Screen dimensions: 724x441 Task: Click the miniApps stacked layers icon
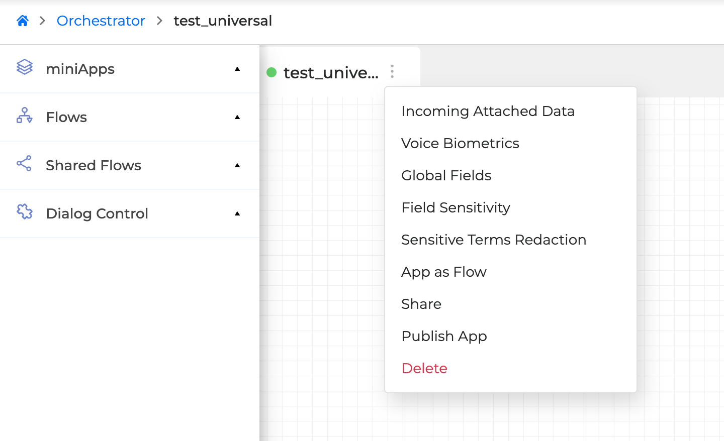[x=25, y=67]
